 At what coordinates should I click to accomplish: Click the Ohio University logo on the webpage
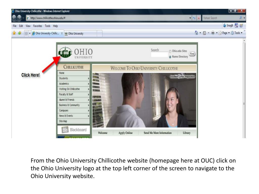tap(75, 53)
